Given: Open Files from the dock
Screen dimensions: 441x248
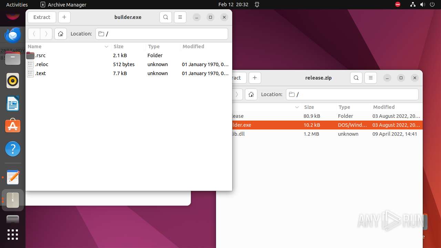Looking at the screenshot, I should tap(13, 58).
